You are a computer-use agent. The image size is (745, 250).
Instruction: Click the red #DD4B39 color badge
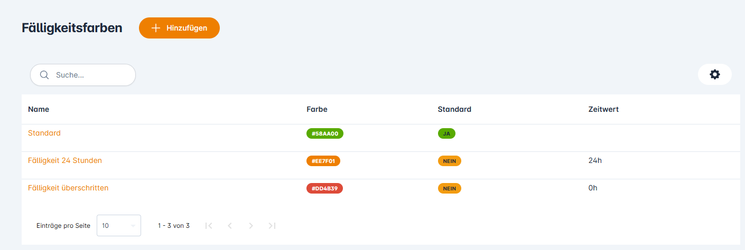click(324, 188)
